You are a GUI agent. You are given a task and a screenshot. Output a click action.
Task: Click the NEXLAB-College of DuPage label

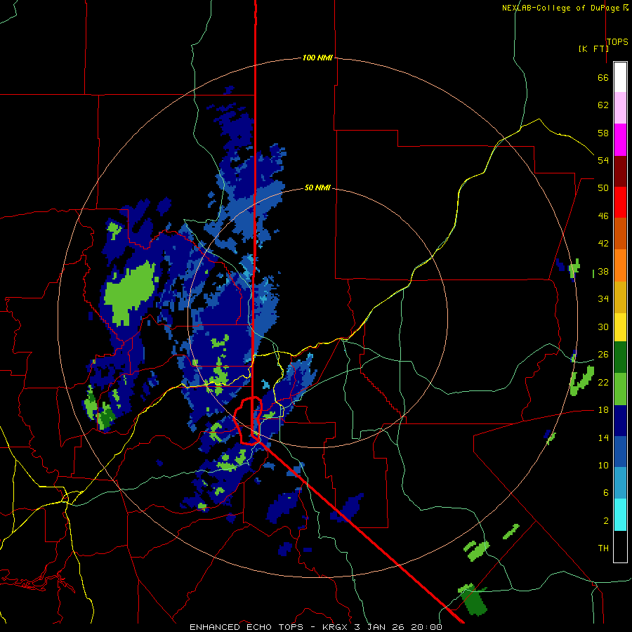click(x=562, y=8)
